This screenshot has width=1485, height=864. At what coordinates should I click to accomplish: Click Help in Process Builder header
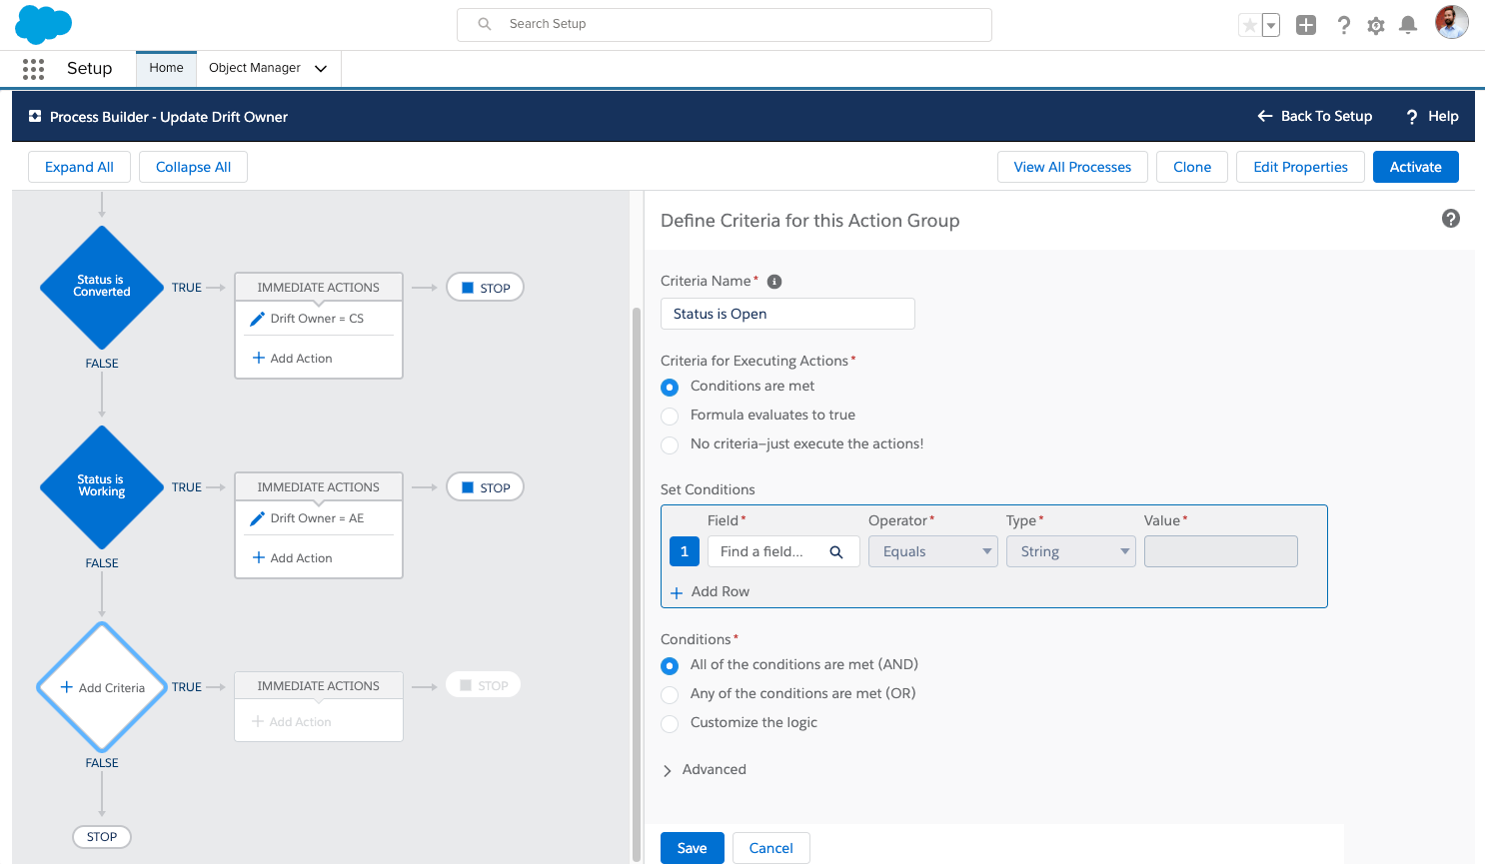[x=1432, y=116]
